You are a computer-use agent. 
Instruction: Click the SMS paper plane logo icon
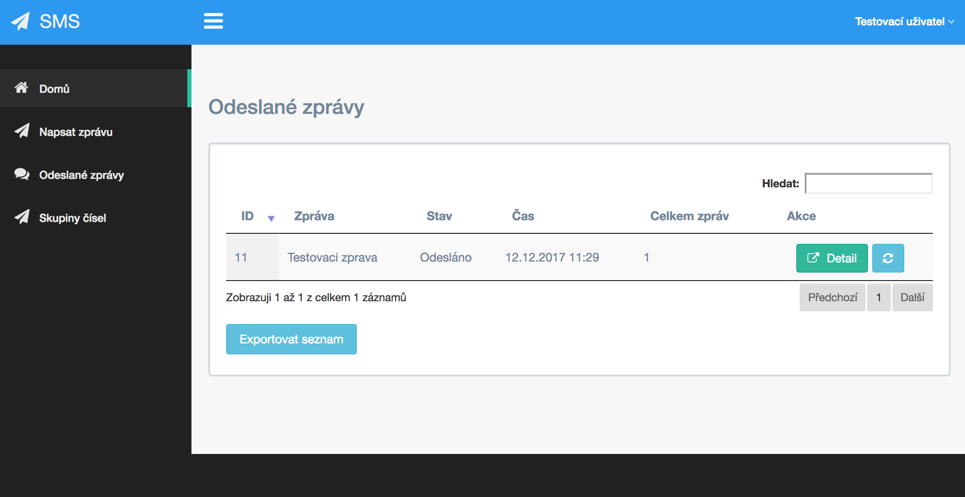(20, 21)
